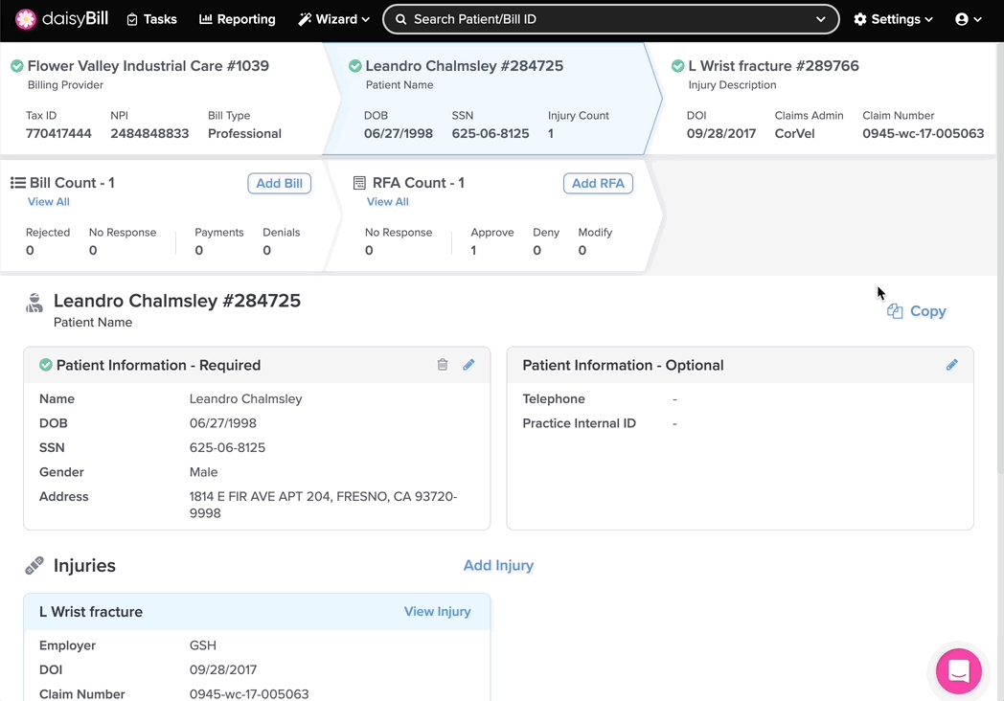The width and height of the screenshot is (1004, 701).
Task: Go to the Reporting menu
Action: tap(238, 19)
